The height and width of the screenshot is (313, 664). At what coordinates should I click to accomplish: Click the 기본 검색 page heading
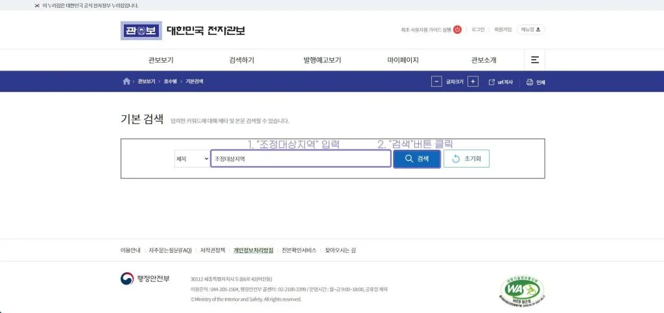click(x=142, y=120)
